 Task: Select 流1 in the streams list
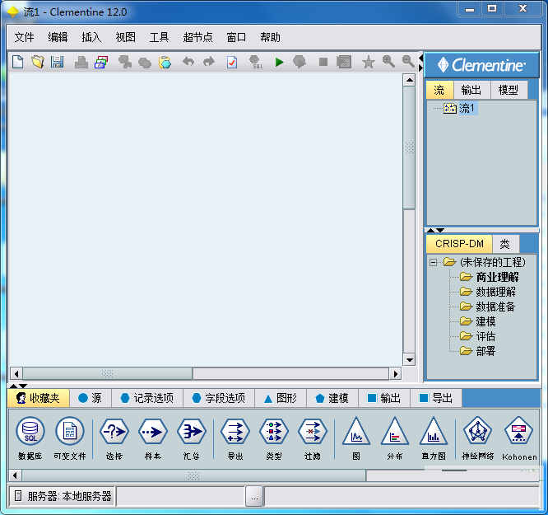click(x=459, y=108)
